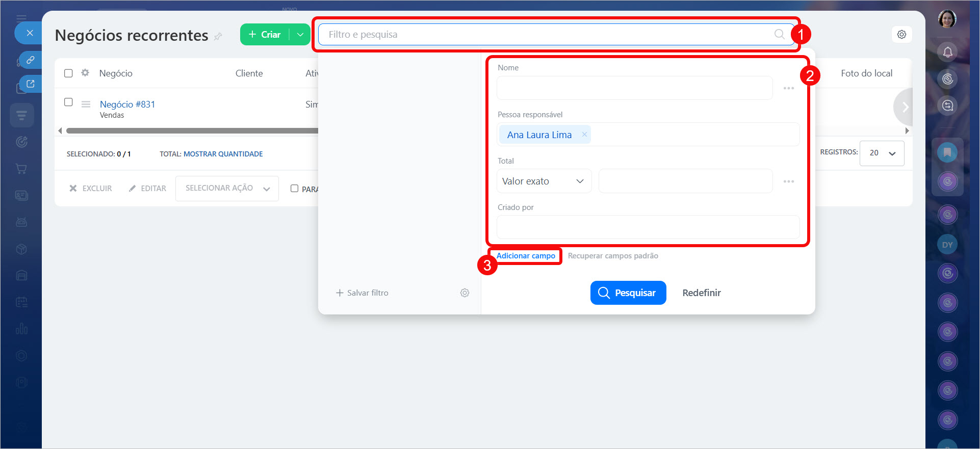980x449 pixels.
Task: Open the grid column settings gear
Action: pos(85,73)
